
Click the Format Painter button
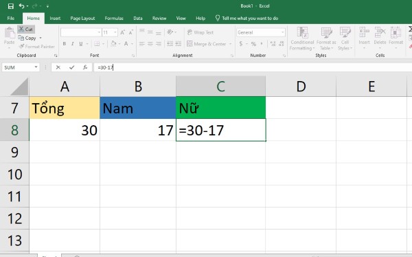(x=37, y=47)
